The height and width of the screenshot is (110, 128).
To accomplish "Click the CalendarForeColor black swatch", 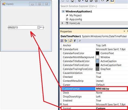I will 97,53.
